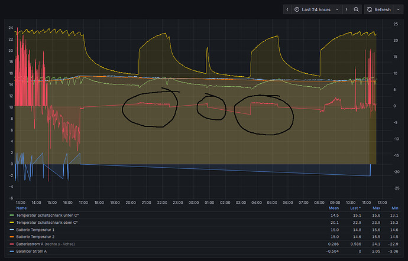The height and width of the screenshot is (261, 408).
Task: Click the -0.504 mean value for Balancer Strom
Action: point(332,252)
